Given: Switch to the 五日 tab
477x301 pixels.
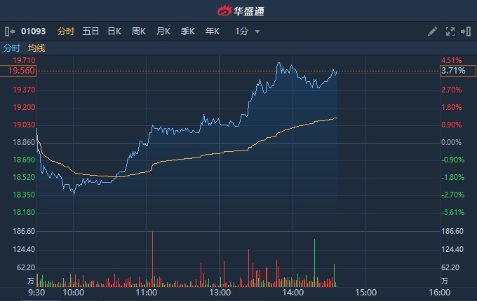Looking at the screenshot, I should [90, 31].
